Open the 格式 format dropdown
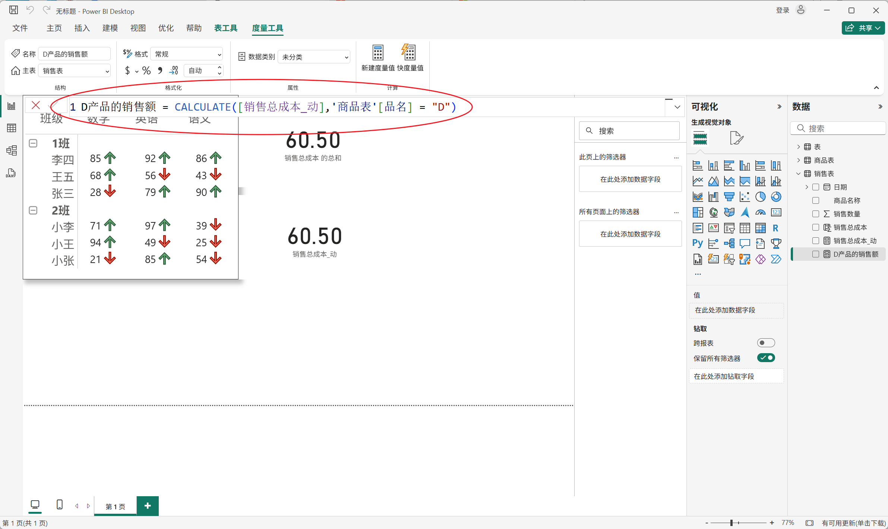The image size is (888, 529). 186,54
